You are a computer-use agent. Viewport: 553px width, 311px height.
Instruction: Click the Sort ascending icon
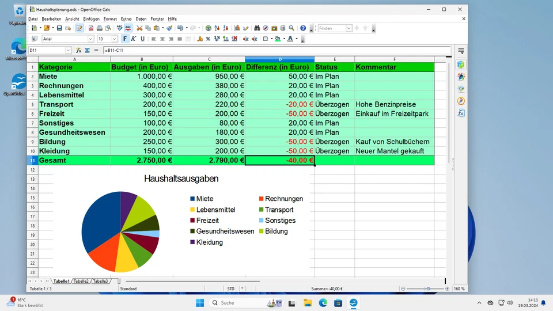[217, 28]
